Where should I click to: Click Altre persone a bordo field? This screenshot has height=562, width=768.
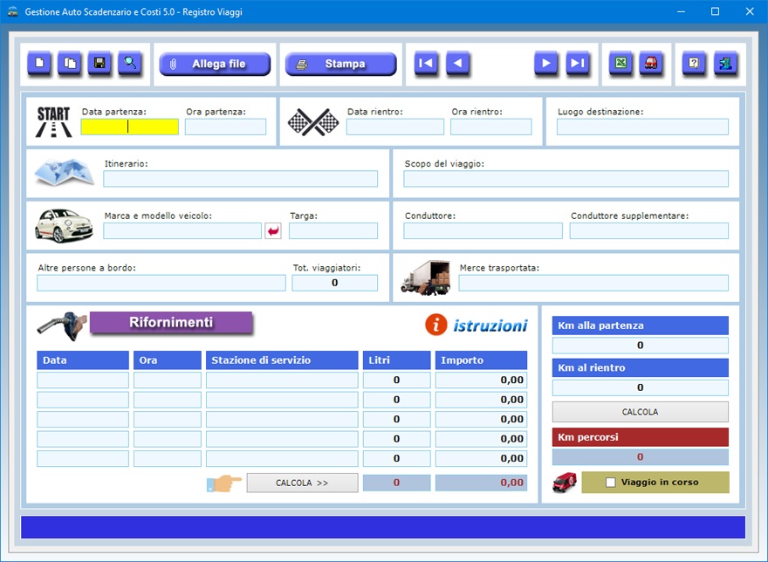coord(161,283)
